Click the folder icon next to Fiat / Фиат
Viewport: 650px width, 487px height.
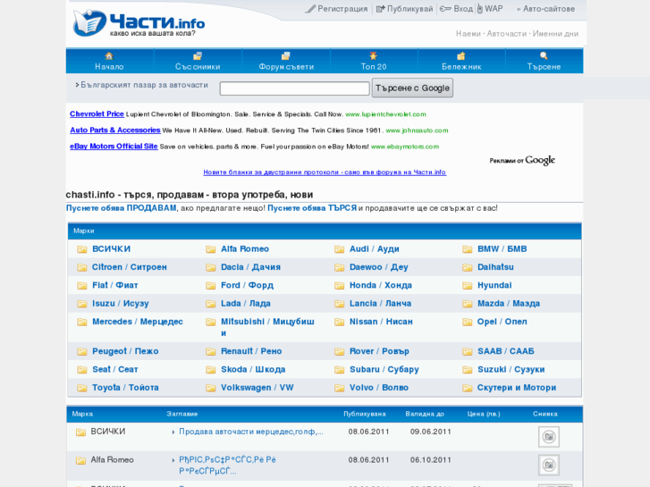82,286
